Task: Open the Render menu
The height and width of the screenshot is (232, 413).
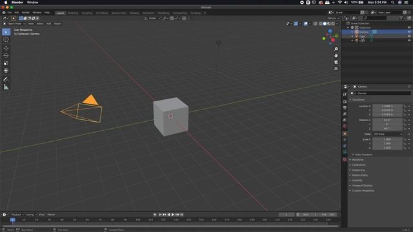Action: [26, 13]
